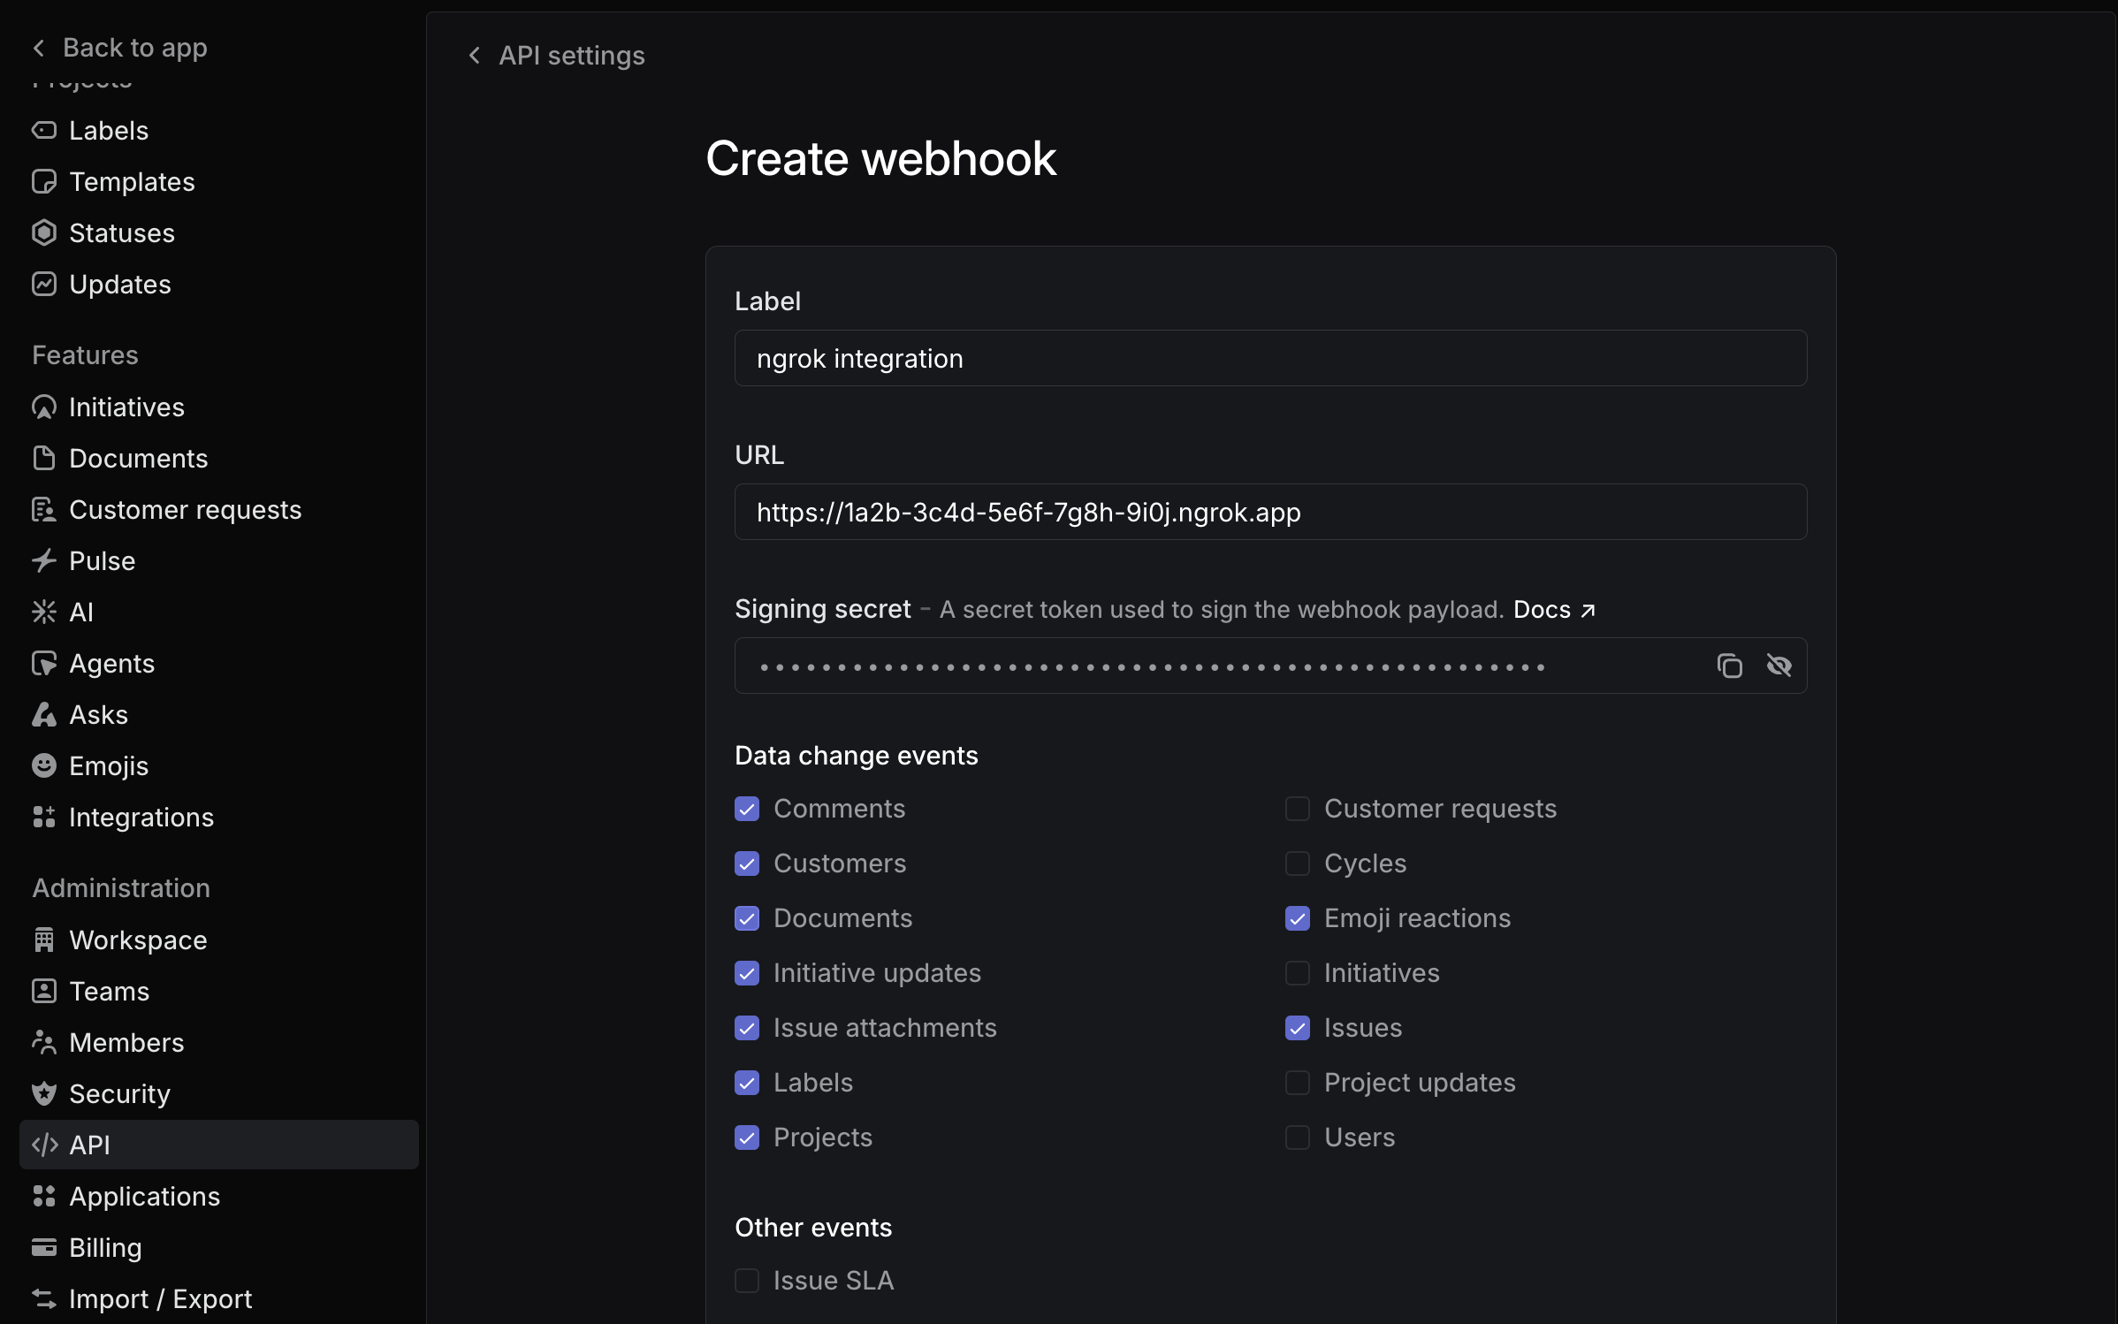Navigate to Integrations settings
2118x1324 pixels.
[x=141, y=818]
